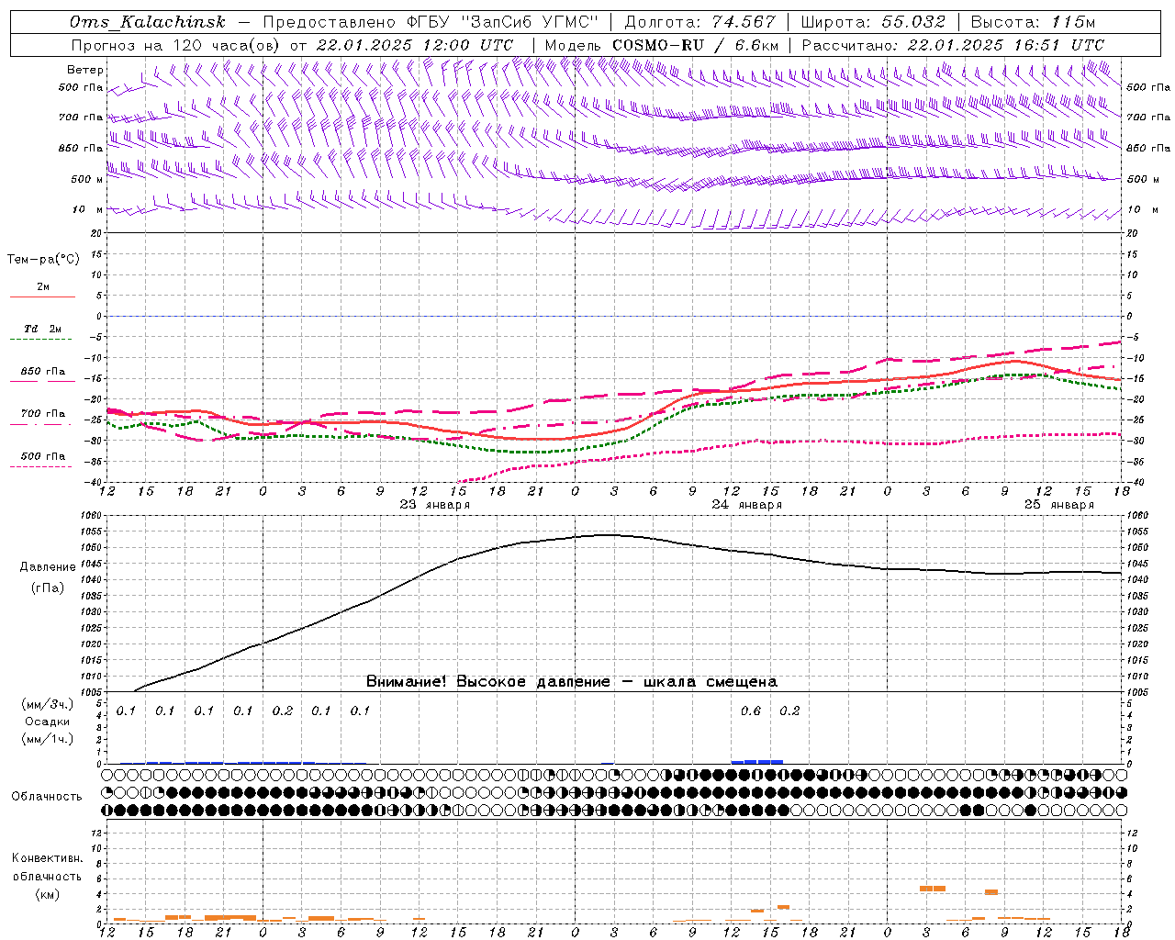The width and height of the screenshot is (1175, 940).
Task: Click the "0.6" precipitation amount
Action: click(751, 711)
